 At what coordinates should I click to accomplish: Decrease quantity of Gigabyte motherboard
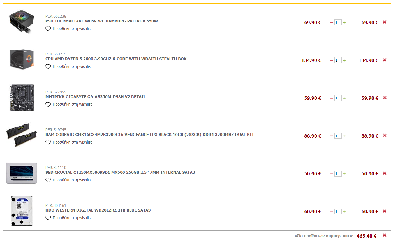(332, 98)
